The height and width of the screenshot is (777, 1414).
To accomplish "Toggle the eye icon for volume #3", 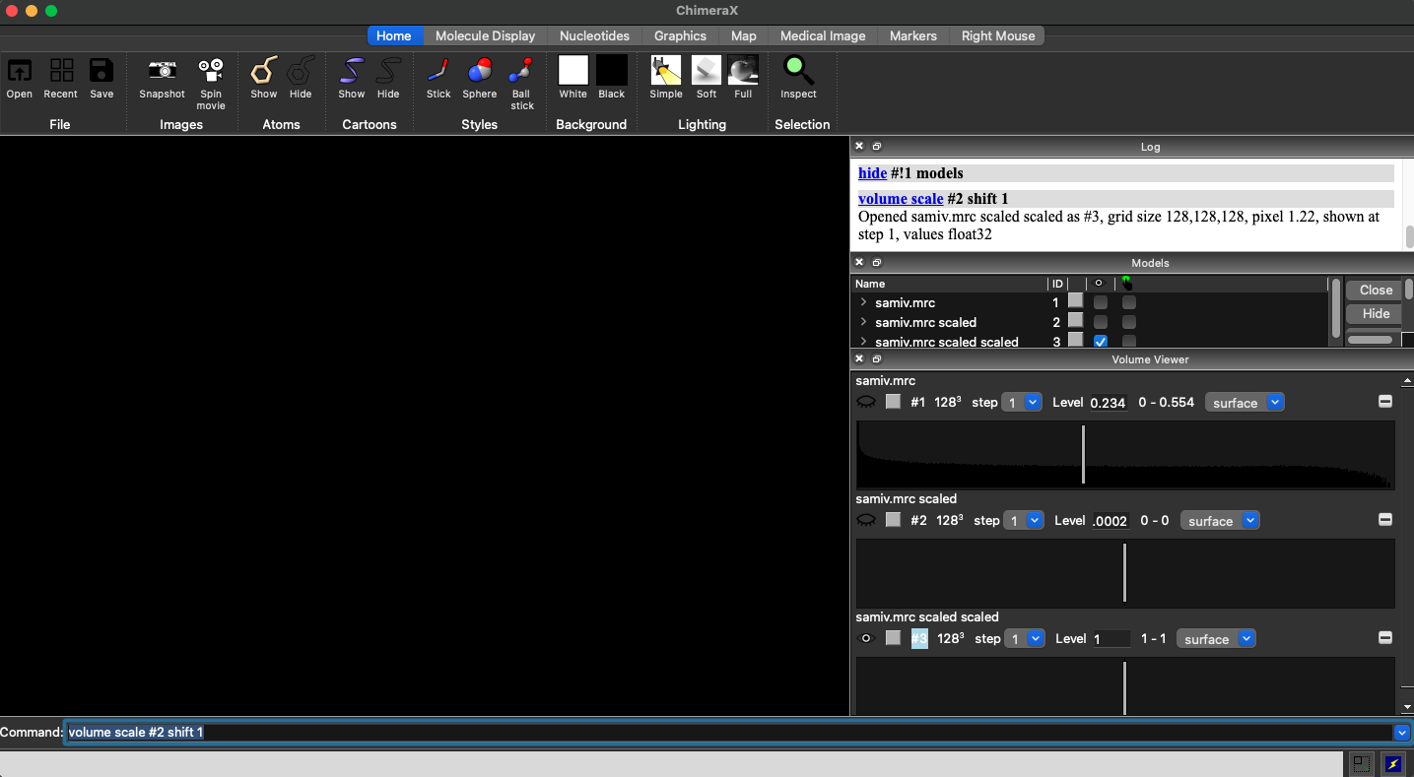I will (866, 638).
